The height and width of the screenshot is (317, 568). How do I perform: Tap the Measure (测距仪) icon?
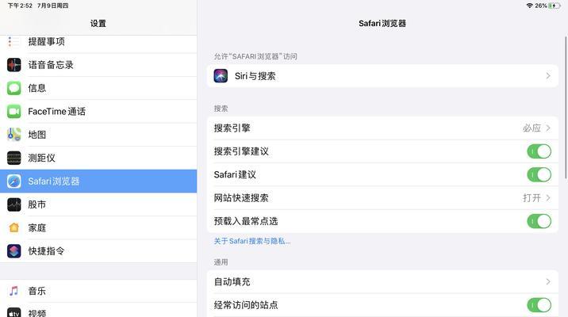(x=13, y=158)
